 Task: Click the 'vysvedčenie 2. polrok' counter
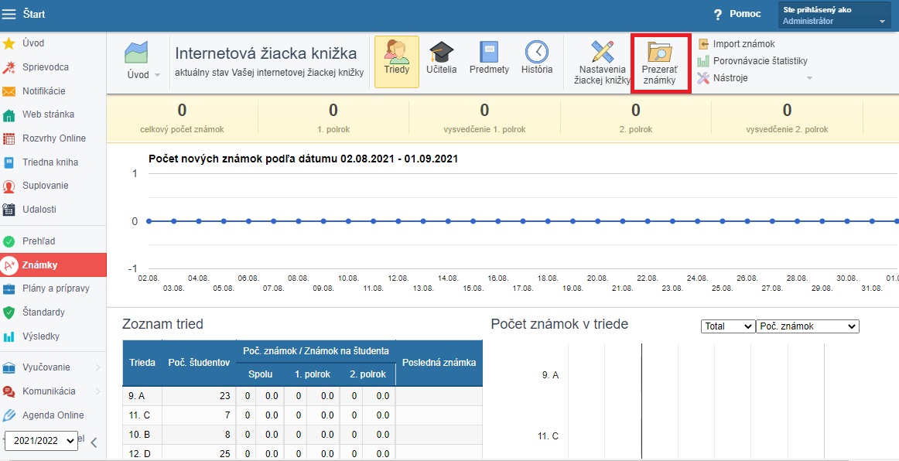[x=787, y=118]
